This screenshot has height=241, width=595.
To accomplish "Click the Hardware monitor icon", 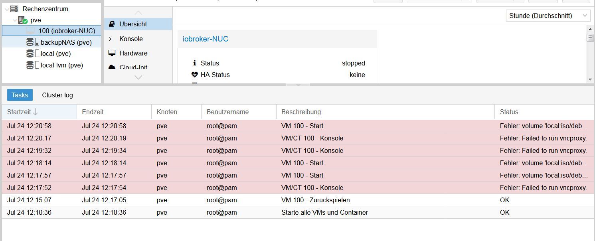I will coord(112,53).
